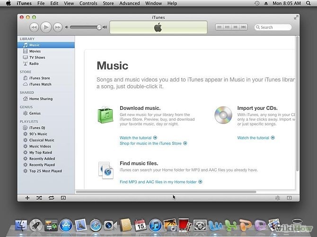The image size is (317, 237).
Task: Click the low-volume speaker icon
Action: pos(67,27)
